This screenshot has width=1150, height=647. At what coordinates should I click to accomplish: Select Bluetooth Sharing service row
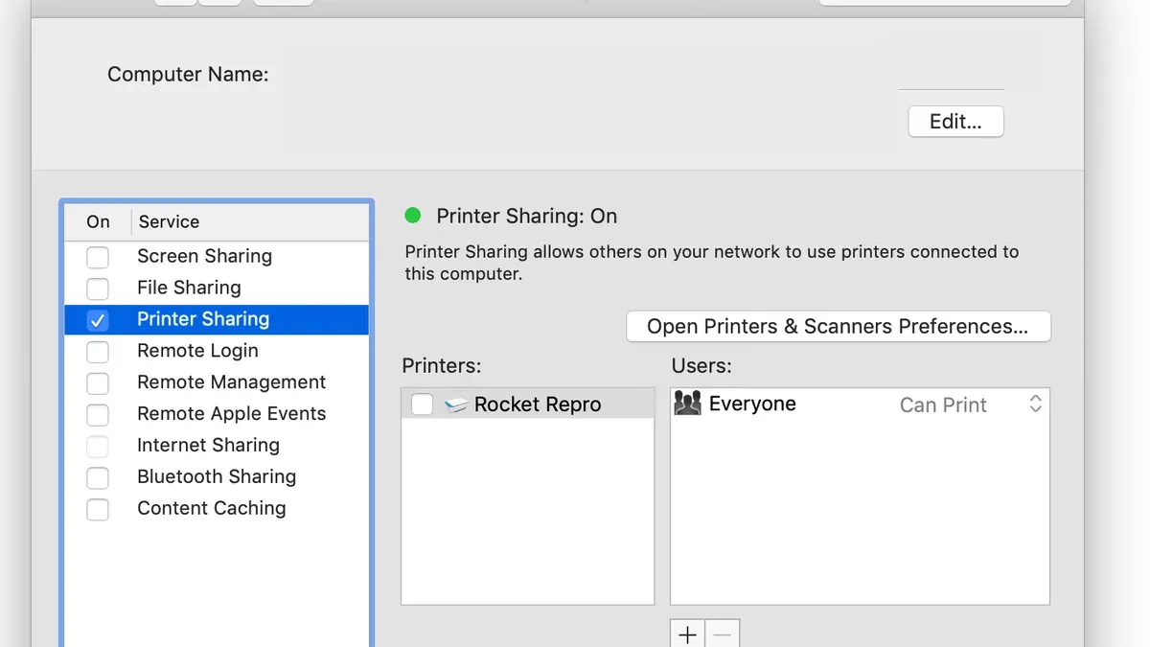217,478
